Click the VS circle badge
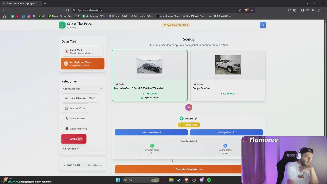Screen dimensions: 327x184 click(189, 107)
